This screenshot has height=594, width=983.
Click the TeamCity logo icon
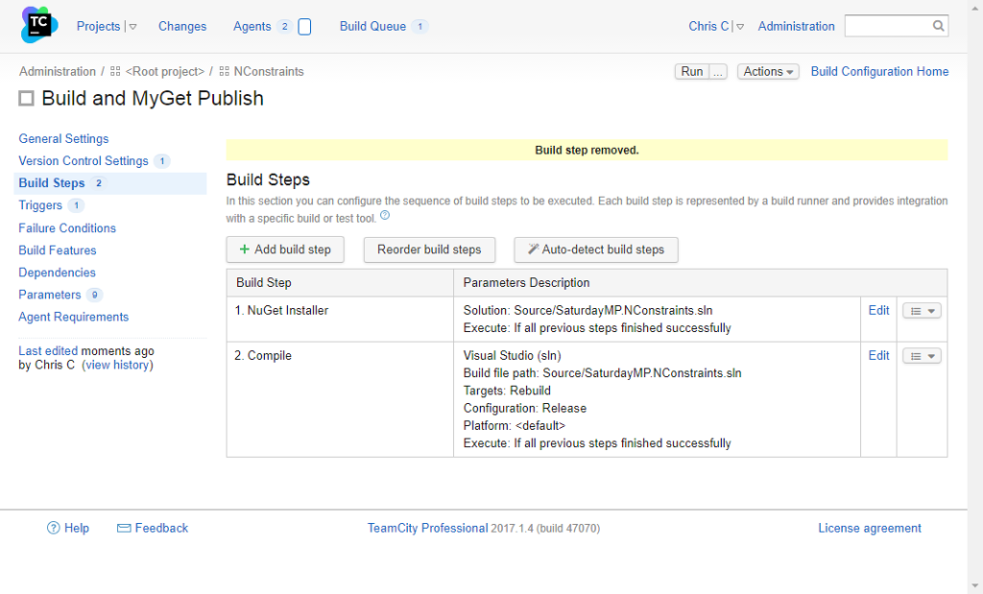39,26
